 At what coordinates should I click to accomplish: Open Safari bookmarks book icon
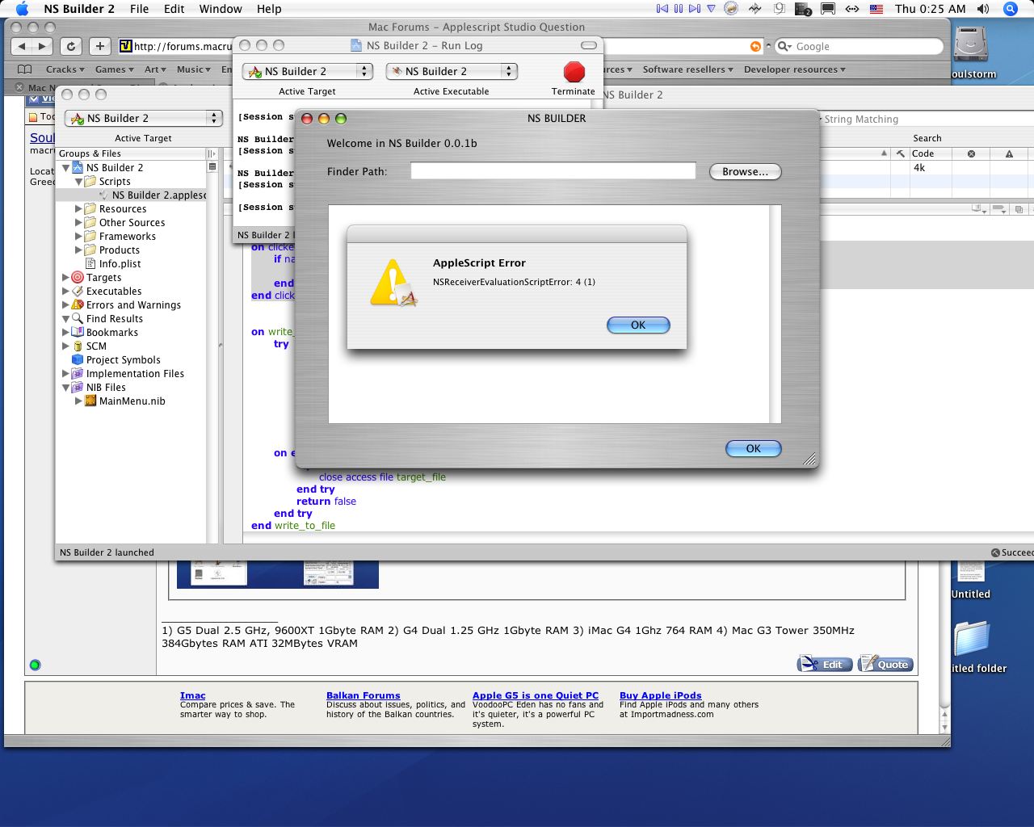[x=25, y=69]
